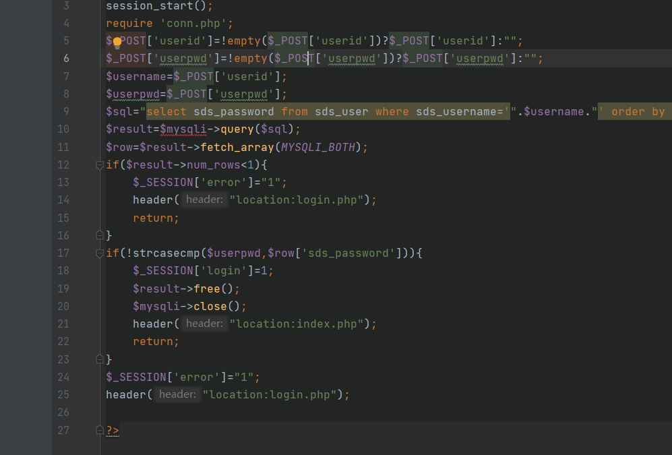Screen dimensions: 672x455
Task: Click the fetch_array method on line 11
Action: click(x=237, y=148)
